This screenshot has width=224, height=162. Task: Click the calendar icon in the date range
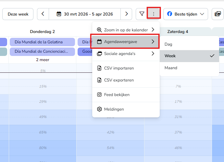[59, 14]
